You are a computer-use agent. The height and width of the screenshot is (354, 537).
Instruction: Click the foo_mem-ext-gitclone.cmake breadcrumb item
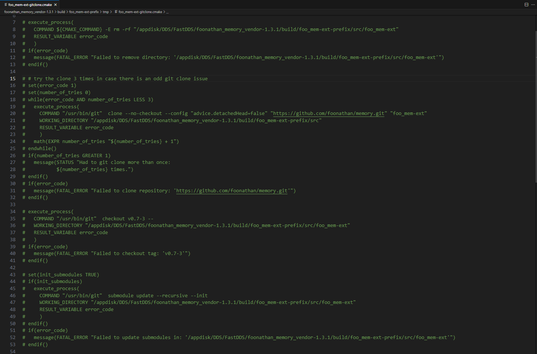click(x=140, y=12)
